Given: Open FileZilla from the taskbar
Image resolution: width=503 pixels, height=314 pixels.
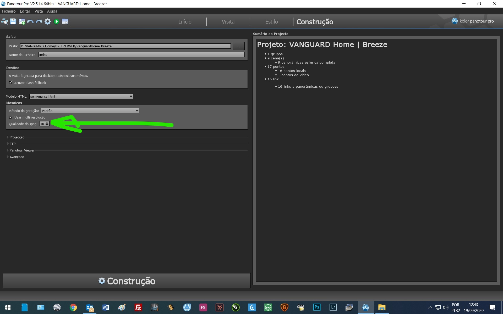Looking at the screenshot, I should pyautogui.click(x=138, y=307).
